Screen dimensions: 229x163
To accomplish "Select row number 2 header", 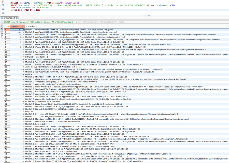I will (x=7, y=32).
